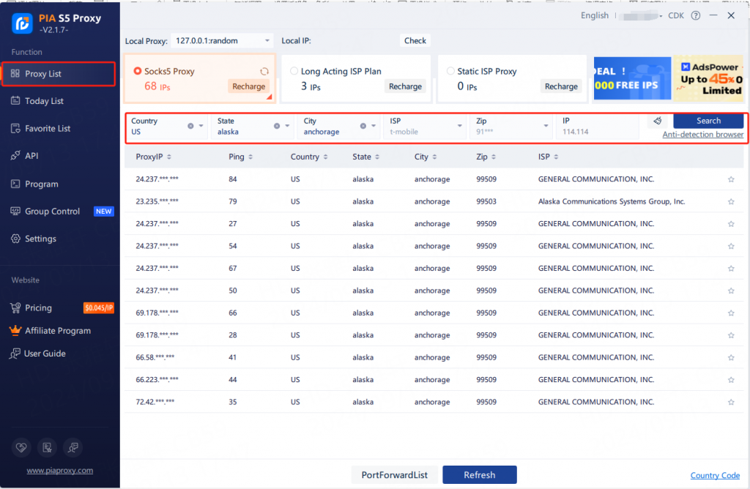Viewport: 750px width, 489px height.
Task: Select the Long Acting ISP Plan option
Action: (x=294, y=71)
